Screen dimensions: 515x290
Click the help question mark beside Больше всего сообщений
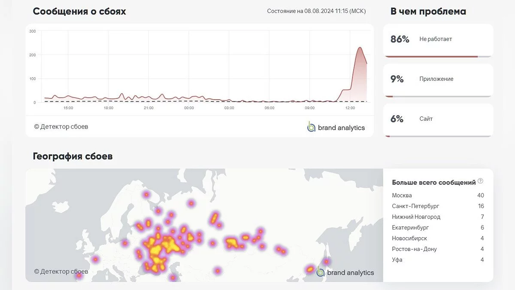pyautogui.click(x=481, y=181)
